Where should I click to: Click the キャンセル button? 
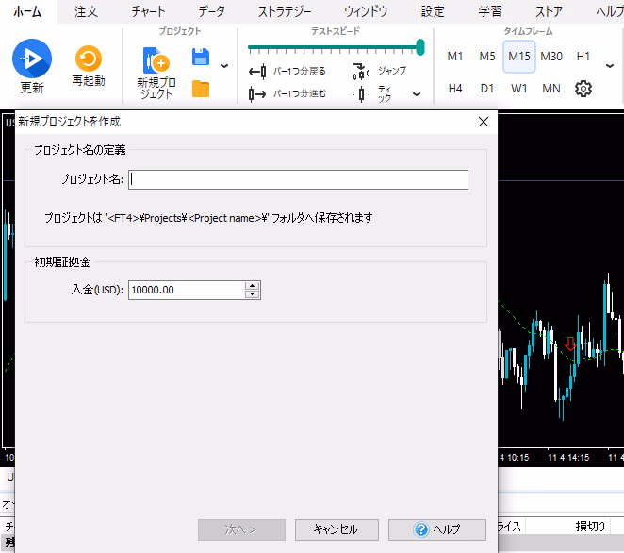[x=336, y=529]
